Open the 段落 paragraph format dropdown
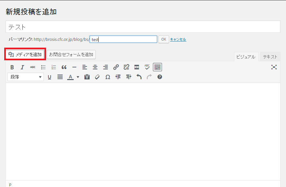The image size is (286, 187). [25, 77]
